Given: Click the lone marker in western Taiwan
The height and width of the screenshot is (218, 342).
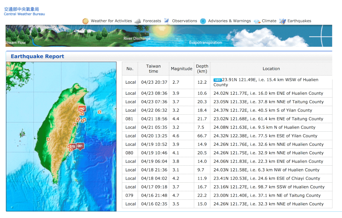Looking at the screenshot, I should point(48,139).
